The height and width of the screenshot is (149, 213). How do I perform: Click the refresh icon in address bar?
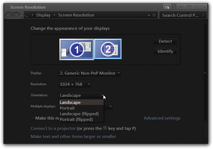154,15
